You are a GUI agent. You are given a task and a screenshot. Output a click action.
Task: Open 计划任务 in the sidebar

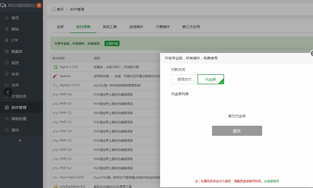tap(19, 96)
